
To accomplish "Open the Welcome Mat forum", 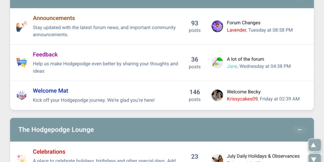I will click(50, 91).
